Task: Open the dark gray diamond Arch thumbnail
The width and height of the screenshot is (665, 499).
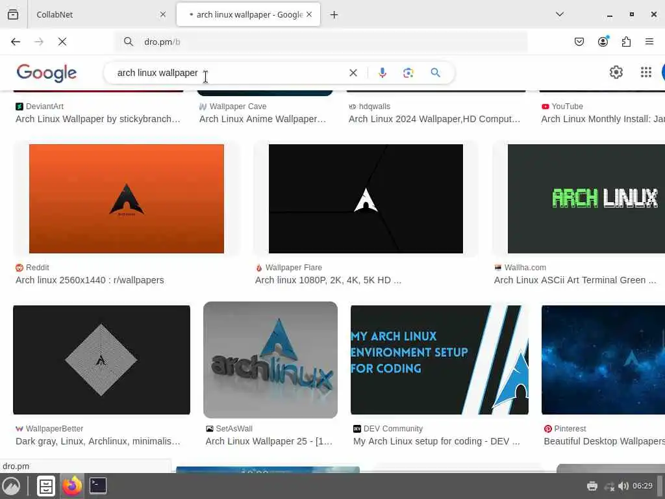Action: [101, 360]
